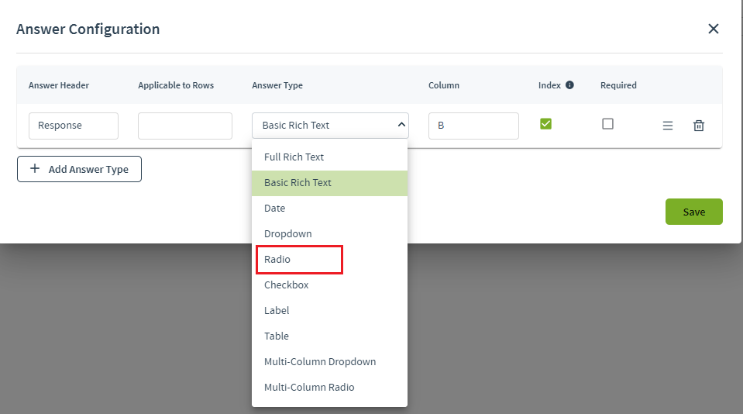This screenshot has height=414, width=743.
Task: Tick the Required checkbox
Action: (x=607, y=124)
